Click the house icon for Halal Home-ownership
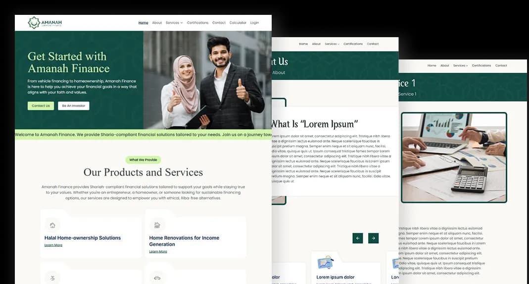Image resolution: width=529 pixels, height=284 pixels. pyautogui.click(x=52, y=225)
